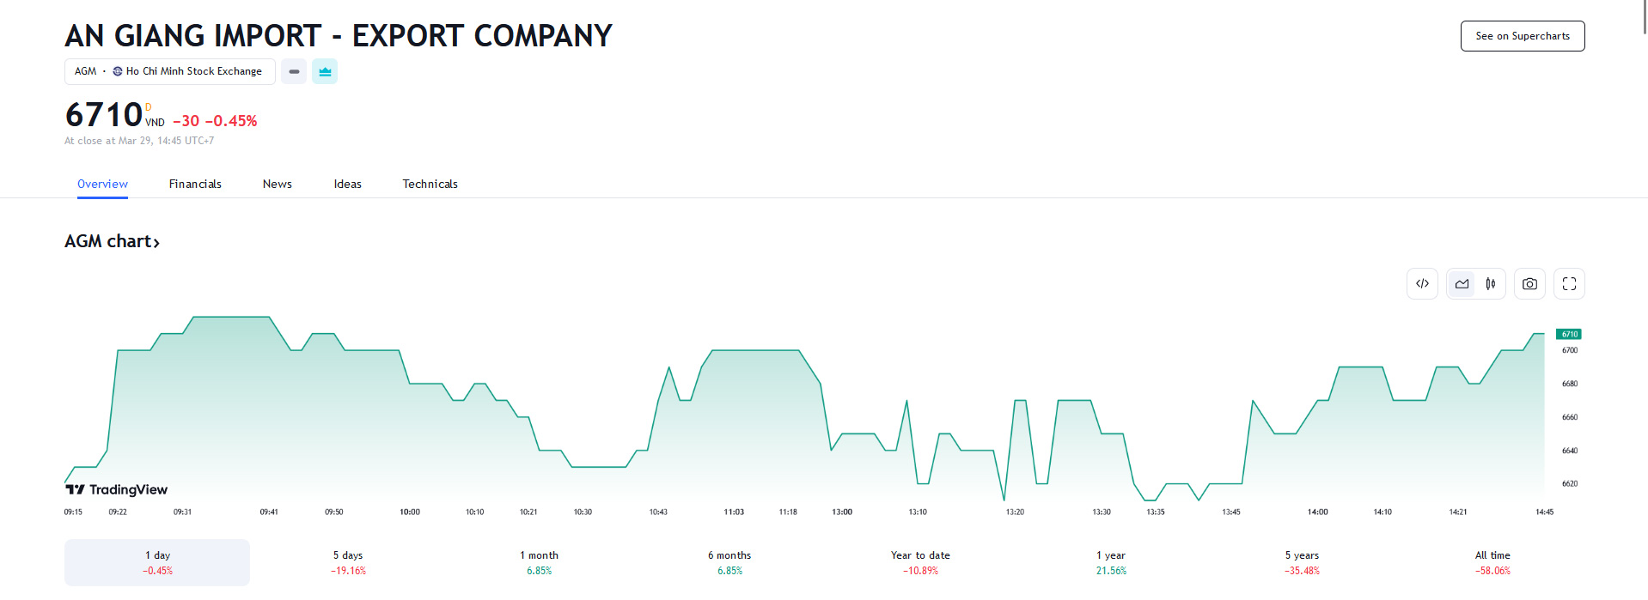Viewport: 1648px width, 600px height.
Task: Select the 1 month time range
Action: [x=539, y=562]
